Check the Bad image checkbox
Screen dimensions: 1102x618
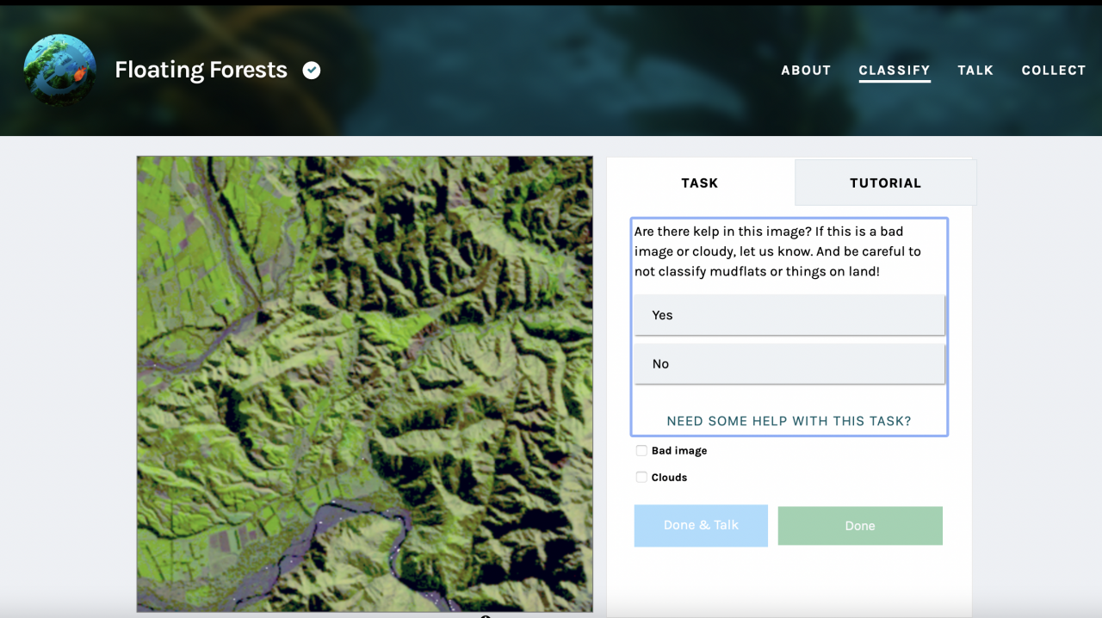tap(641, 450)
